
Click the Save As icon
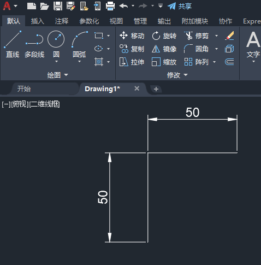pos(71,6)
